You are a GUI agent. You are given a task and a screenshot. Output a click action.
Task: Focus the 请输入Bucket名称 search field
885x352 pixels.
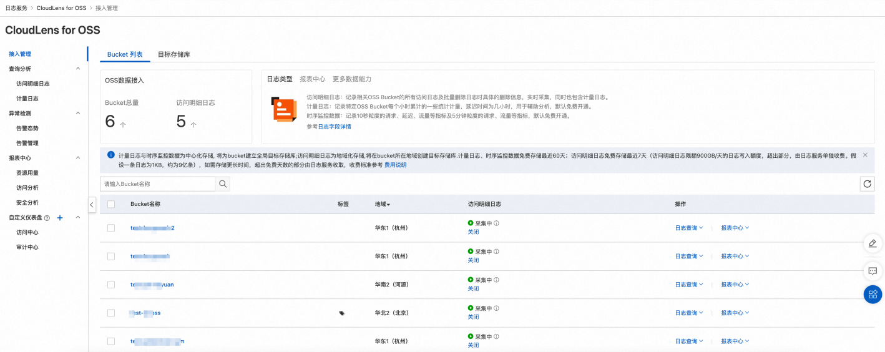point(158,184)
